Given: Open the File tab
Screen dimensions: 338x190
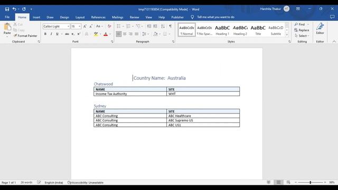Looking at the screenshot, I should click(x=7, y=17).
